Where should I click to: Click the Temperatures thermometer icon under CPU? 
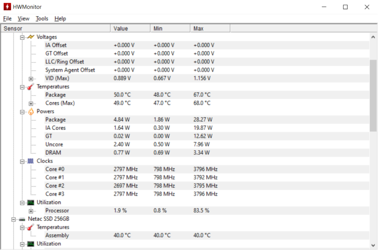tap(30, 87)
